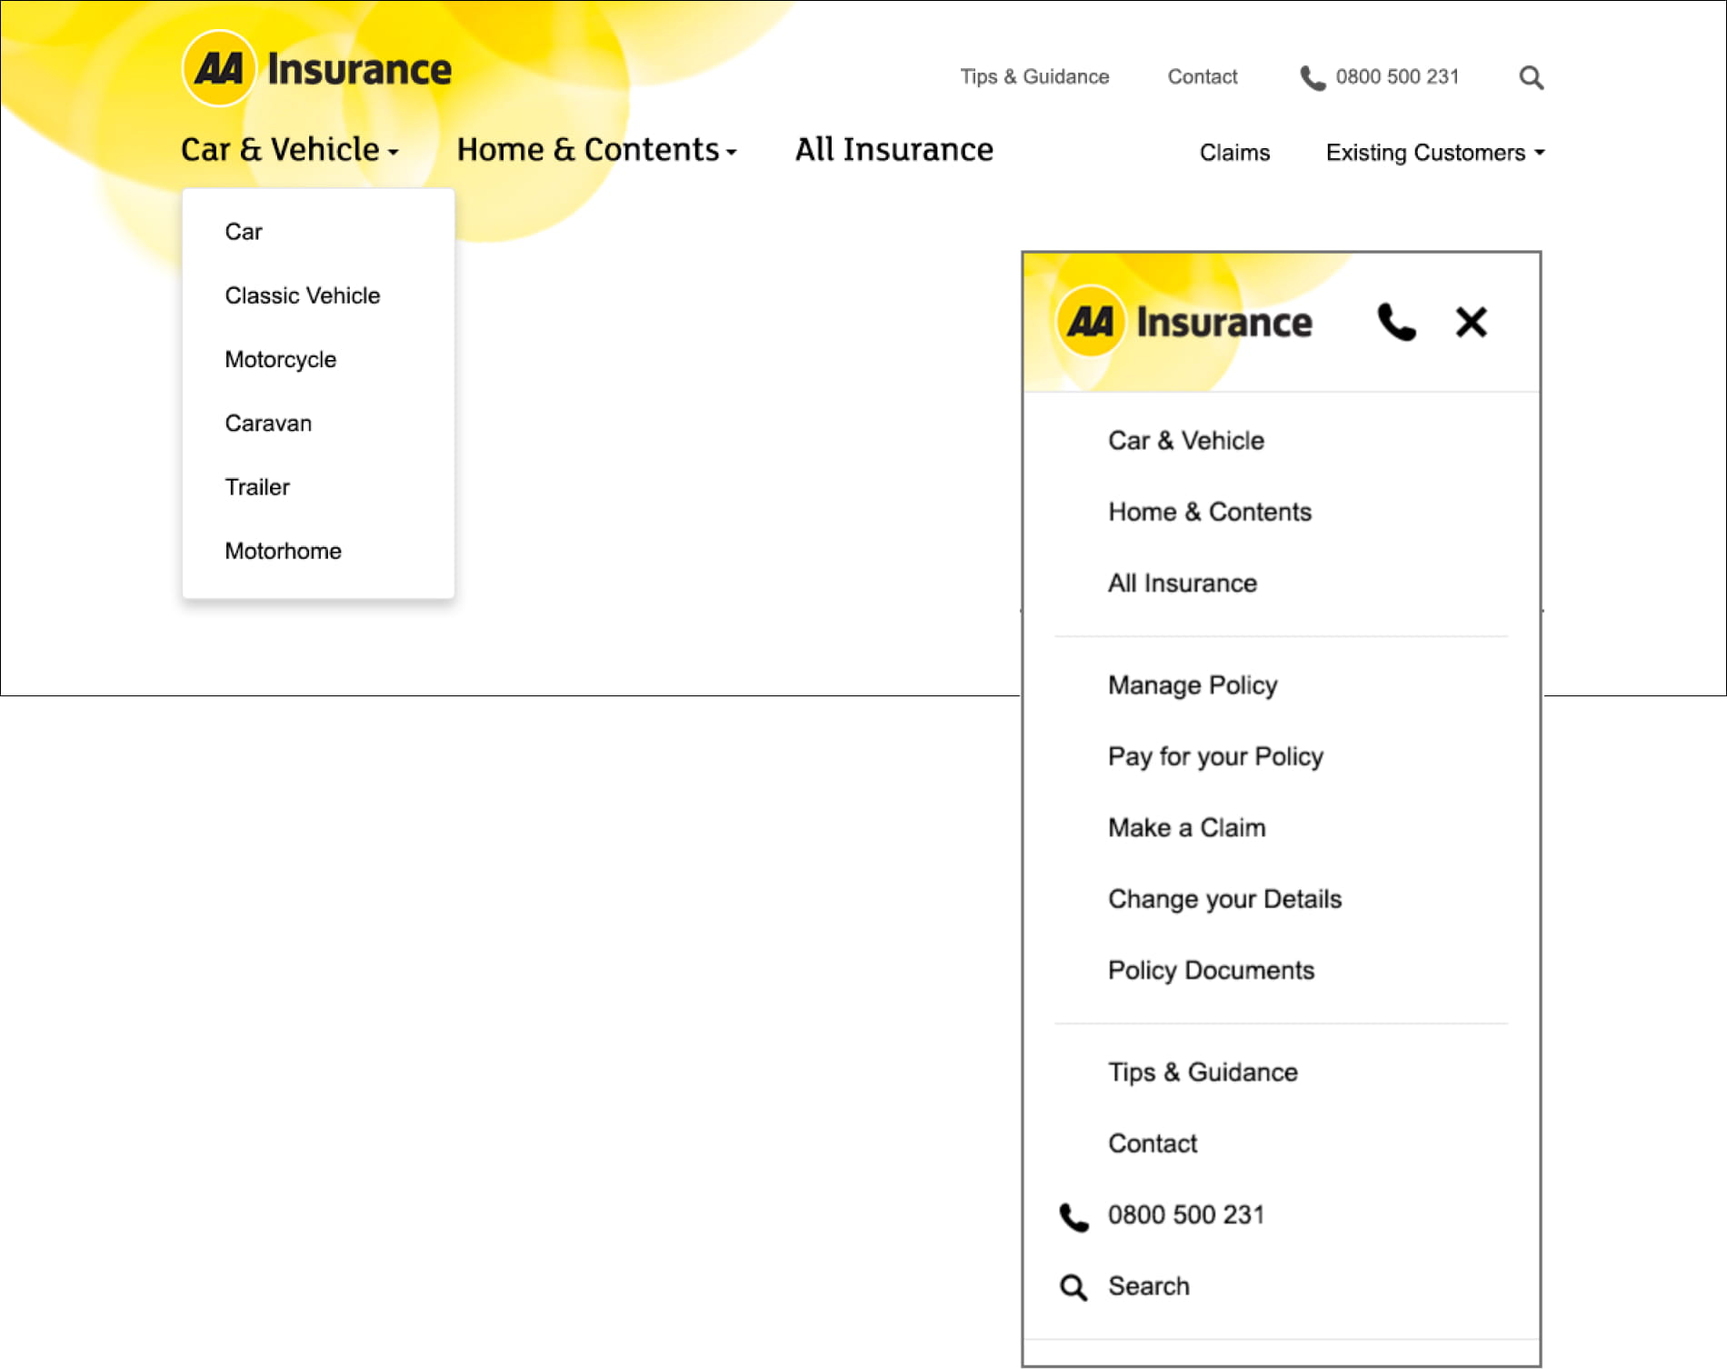Expand the Car & Vehicle dropdown

(290, 150)
